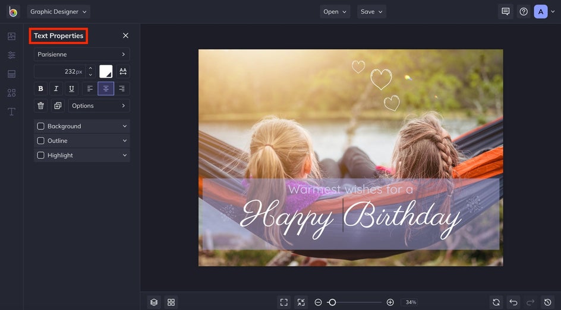Click the 34% zoom value

(411, 302)
